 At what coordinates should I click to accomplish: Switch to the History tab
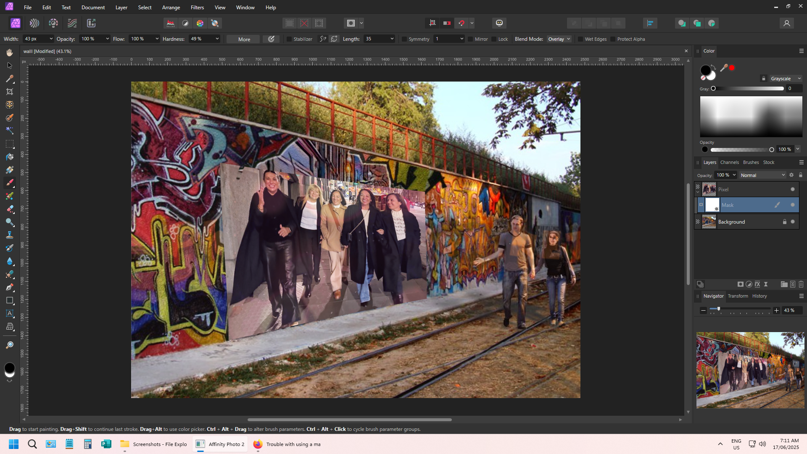(x=760, y=296)
